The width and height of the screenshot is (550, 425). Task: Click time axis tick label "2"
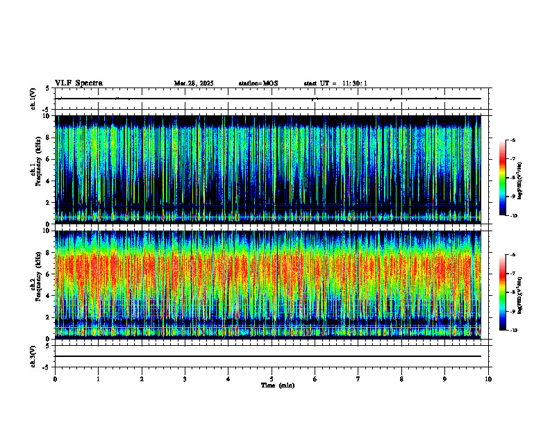pyautogui.click(x=142, y=379)
